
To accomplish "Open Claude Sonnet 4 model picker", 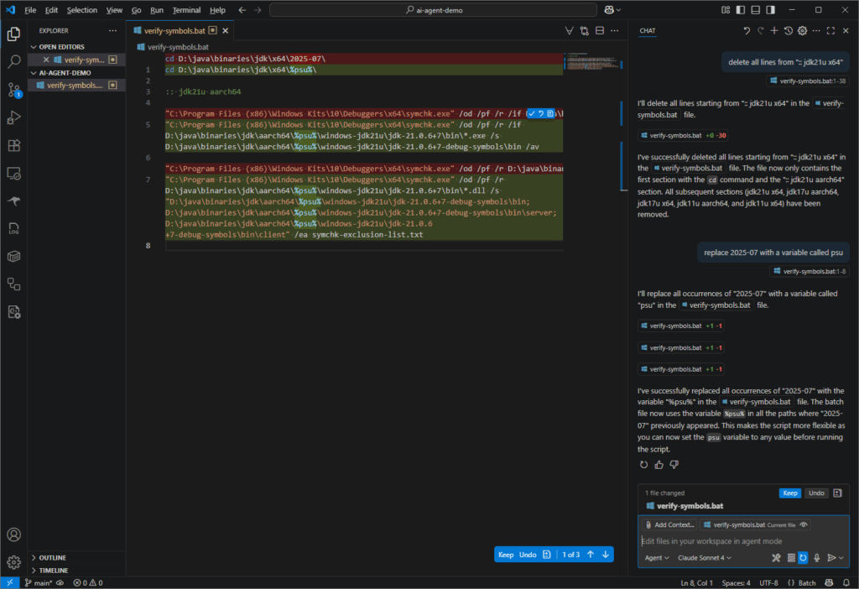I will coord(705,558).
